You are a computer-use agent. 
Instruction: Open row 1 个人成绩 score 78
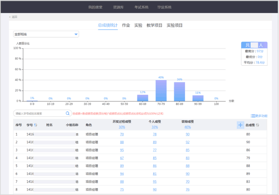(x=155, y=134)
